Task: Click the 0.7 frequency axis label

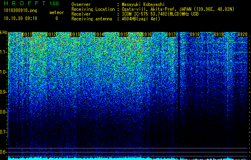Action: (3, 132)
